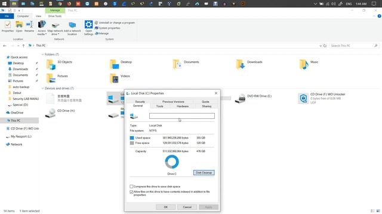Click the gray Free space color swatch

132,143
